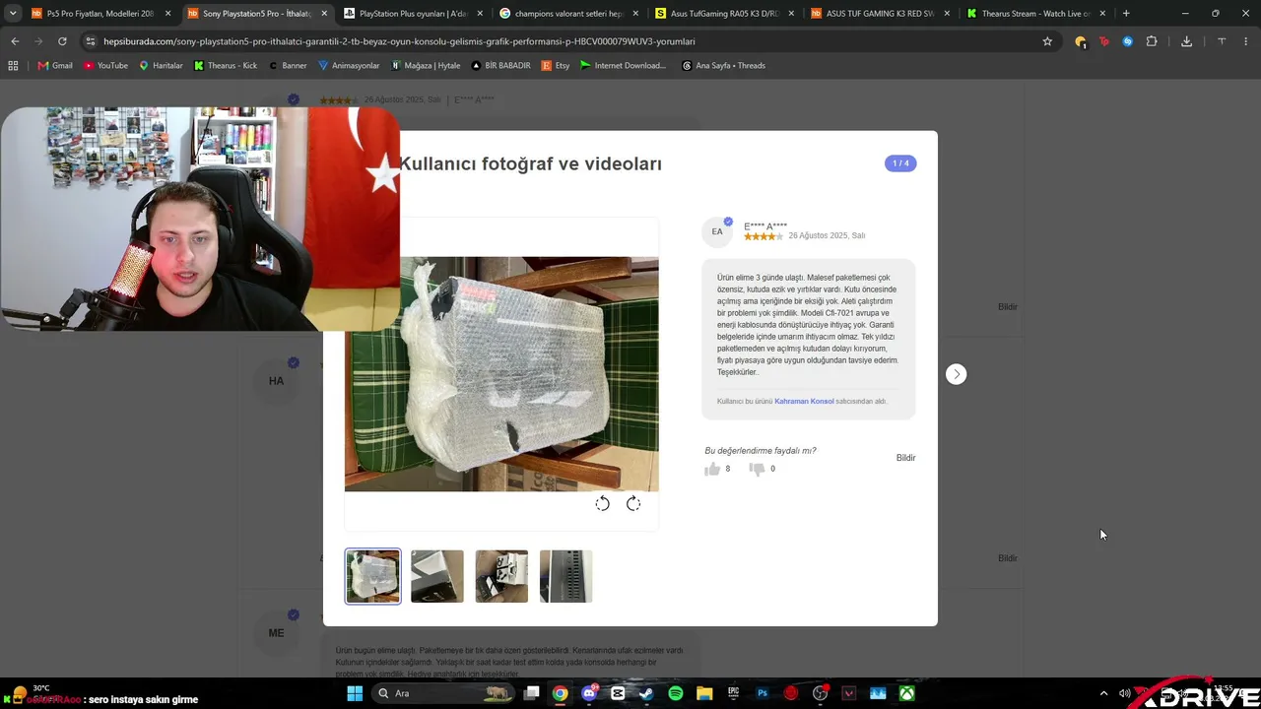View site information icon in address bar
Screen dimensions: 1261x709
[91, 41]
